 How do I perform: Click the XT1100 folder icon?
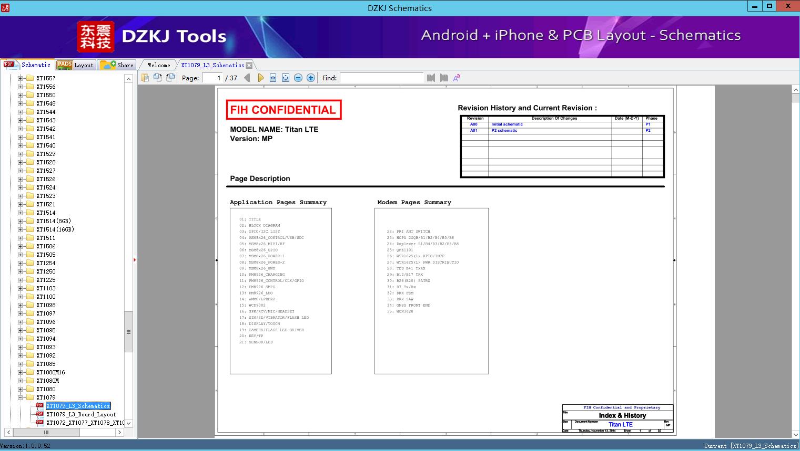[30, 297]
